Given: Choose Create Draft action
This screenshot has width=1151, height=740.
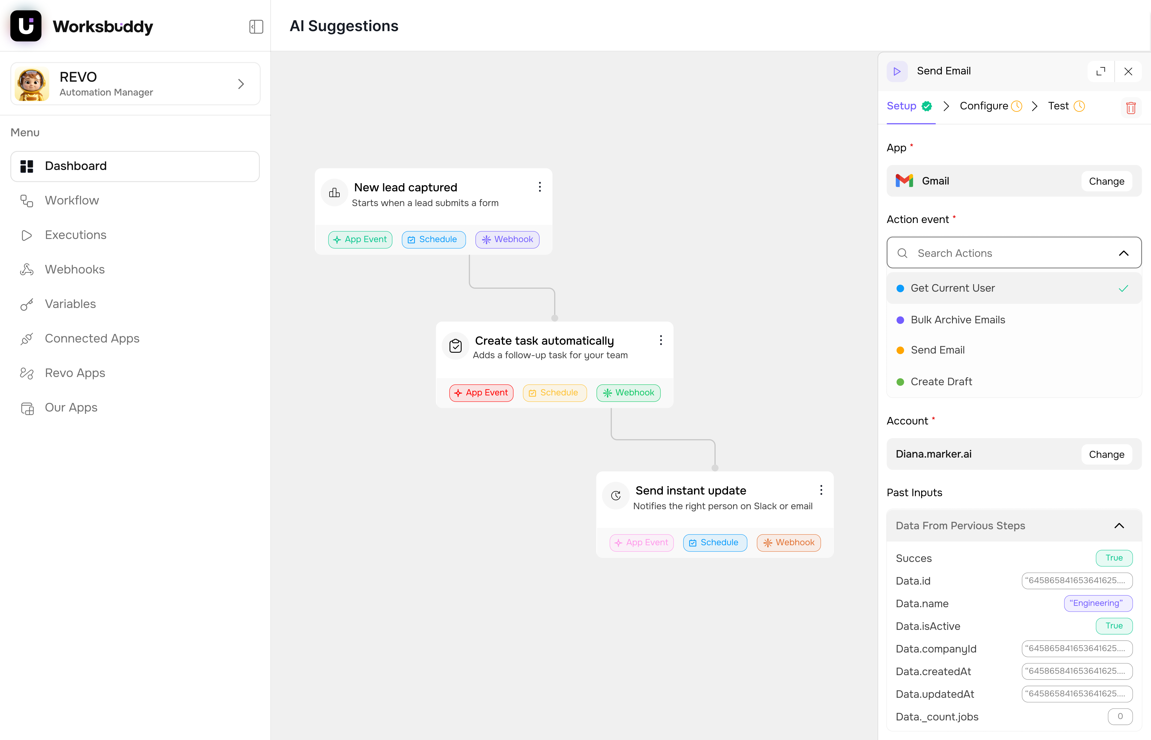Looking at the screenshot, I should point(1014,382).
